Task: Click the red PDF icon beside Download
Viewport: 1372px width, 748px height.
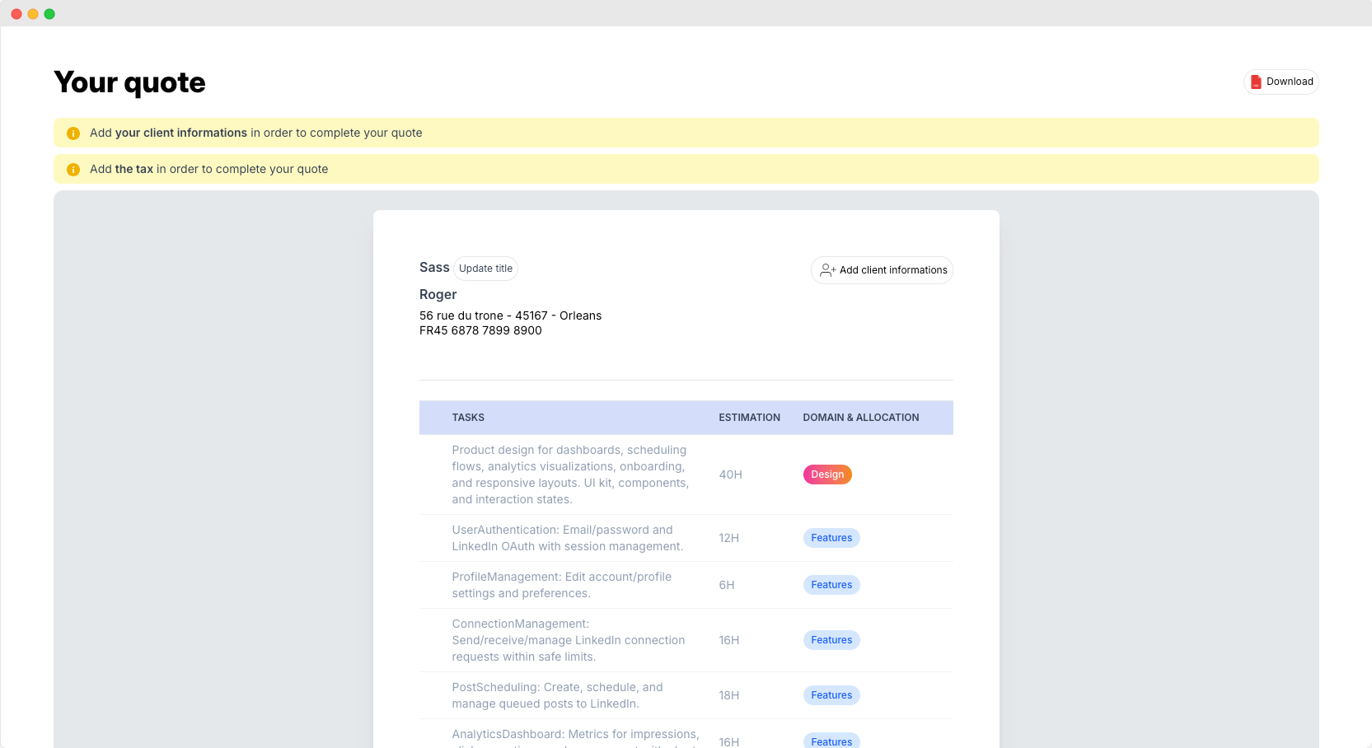Action: [x=1256, y=82]
